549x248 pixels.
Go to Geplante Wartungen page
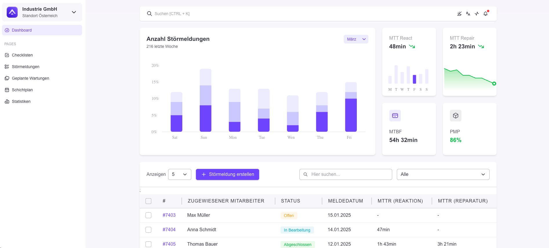pos(30,78)
